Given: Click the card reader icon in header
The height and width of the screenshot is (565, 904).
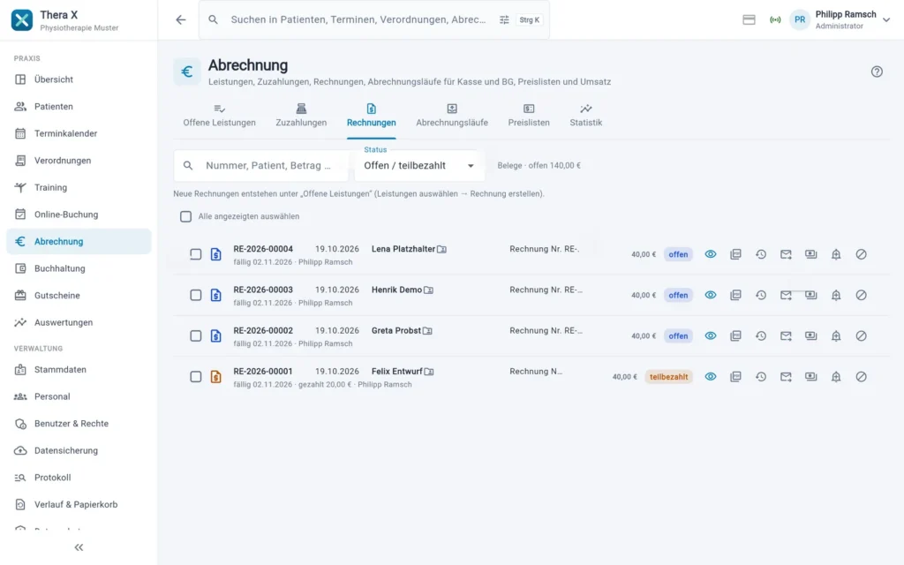Looking at the screenshot, I should click(x=749, y=19).
